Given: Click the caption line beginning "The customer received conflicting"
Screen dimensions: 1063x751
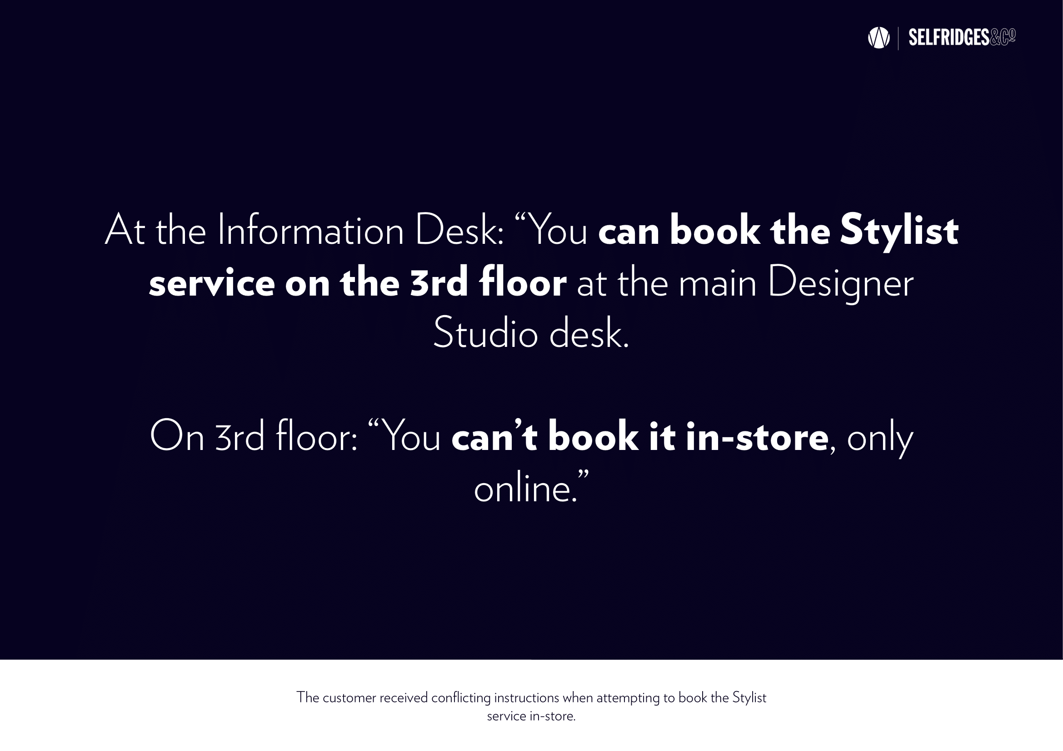Looking at the screenshot, I should point(531,697).
